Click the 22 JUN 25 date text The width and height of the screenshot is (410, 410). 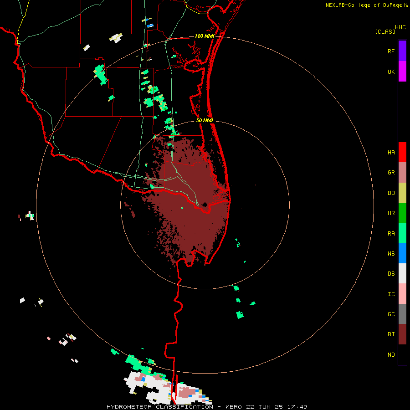(265, 407)
